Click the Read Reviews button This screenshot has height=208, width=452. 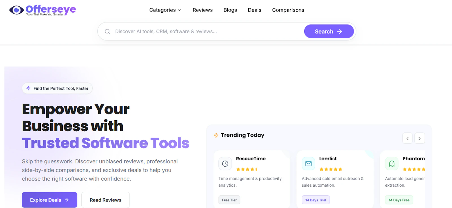(x=105, y=200)
